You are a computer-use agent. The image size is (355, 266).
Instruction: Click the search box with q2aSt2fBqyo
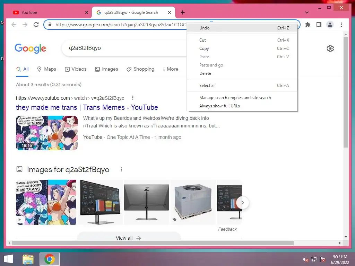tap(124, 48)
